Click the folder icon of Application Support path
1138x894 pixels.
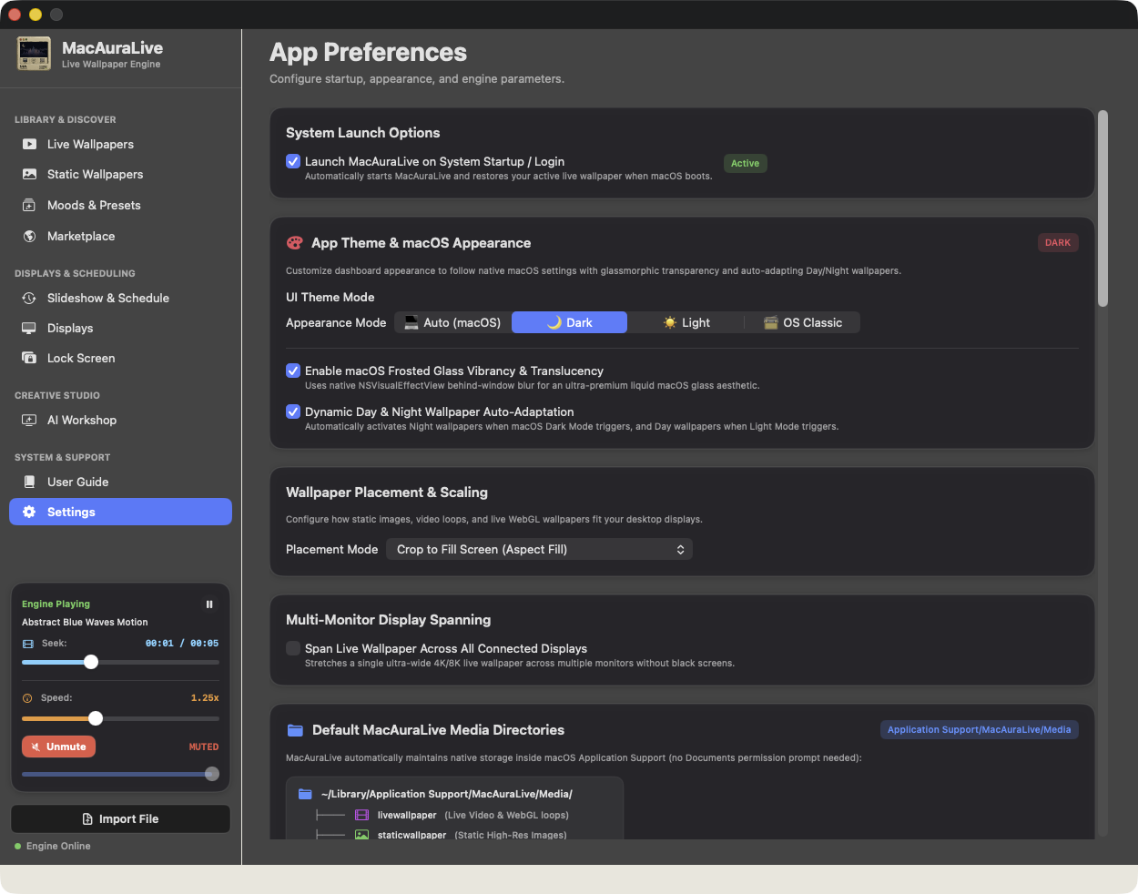pyautogui.click(x=305, y=794)
